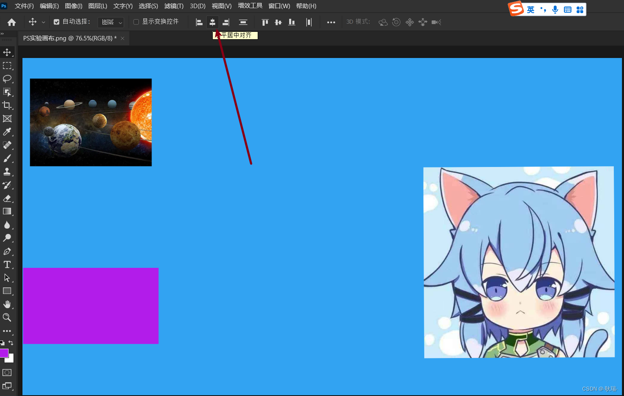Expand the collapsed toolbox double-arrow
This screenshot has width=624, height=396.
coord(2,34)
